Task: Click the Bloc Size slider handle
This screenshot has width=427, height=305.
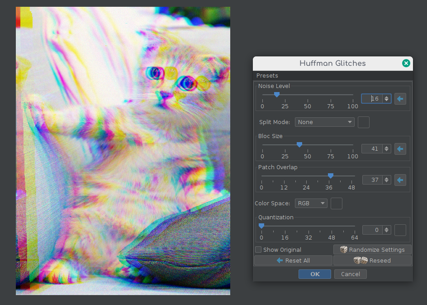Action: [299, 144]
